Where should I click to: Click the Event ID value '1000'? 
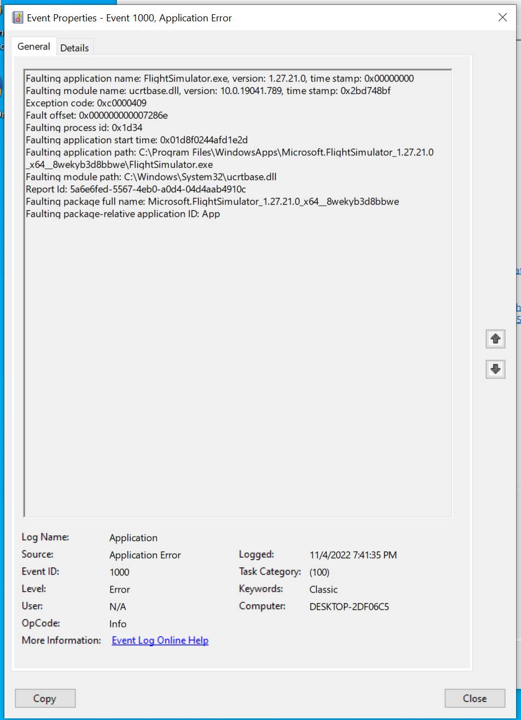point(119,572)
